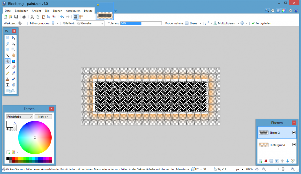301x174 pixels.
Task: Select the Eraser tool in toolbox
Action: point(14,67)
